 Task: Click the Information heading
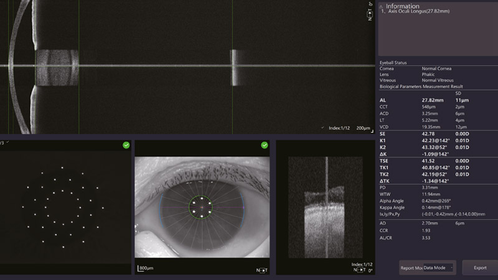[402, 6]
